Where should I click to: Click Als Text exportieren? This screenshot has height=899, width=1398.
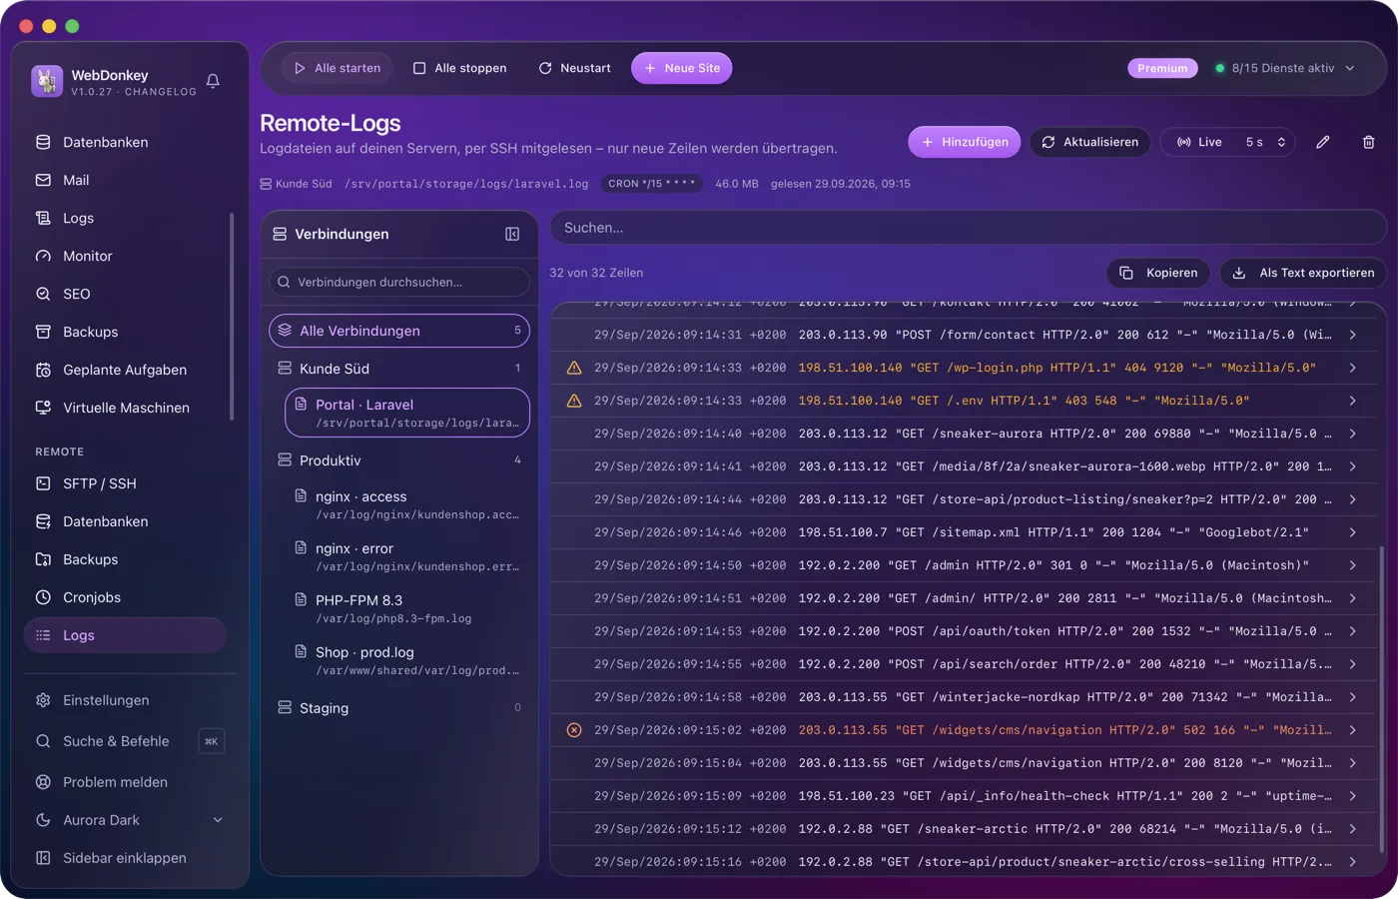[1303, 273]
